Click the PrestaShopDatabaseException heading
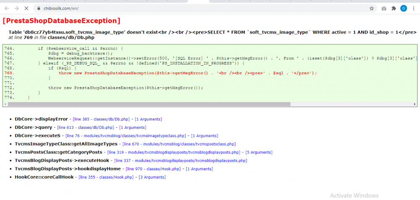Screen dimensions: 420x200 click(x=61, y=21)
